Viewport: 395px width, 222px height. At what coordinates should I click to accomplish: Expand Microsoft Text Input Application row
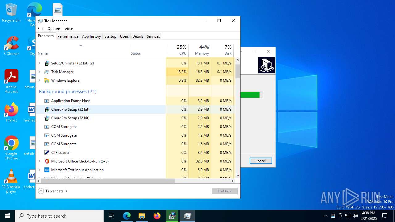tap(39, 170)
